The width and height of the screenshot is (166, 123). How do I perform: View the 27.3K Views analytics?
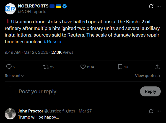(x=62, y=52)
